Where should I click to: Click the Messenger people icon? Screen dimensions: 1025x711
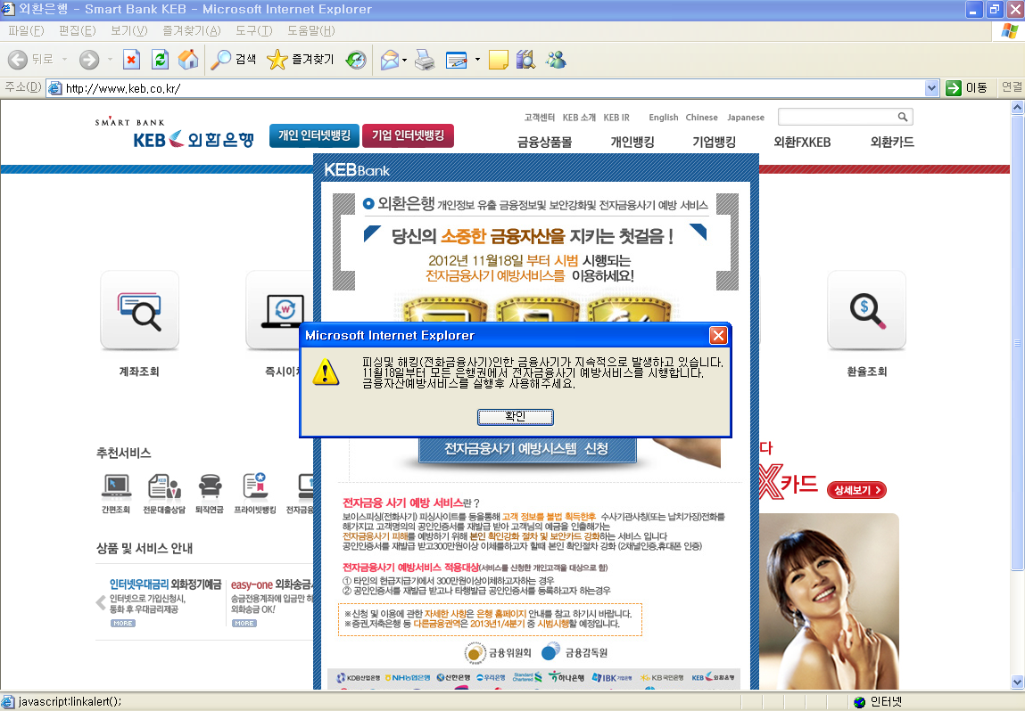tap(557, 60)
